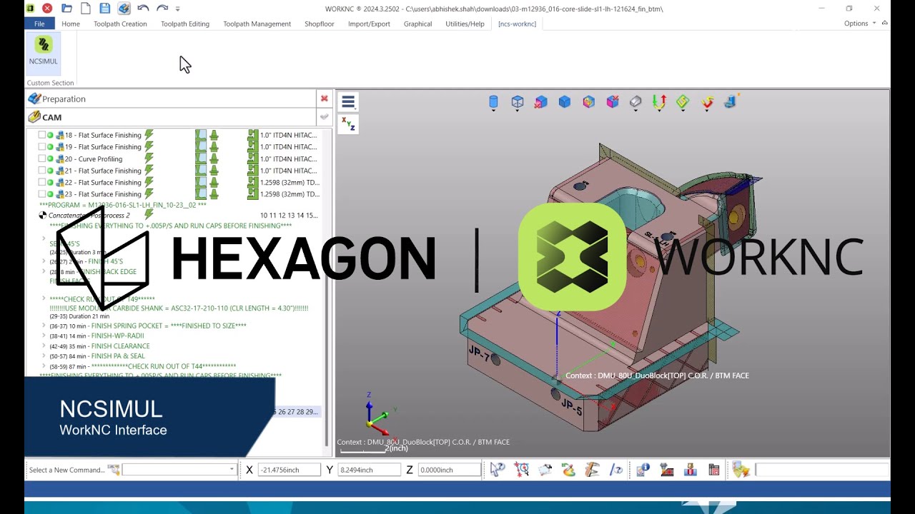Click the Preparation panel icon
The width and height of the screenshot is (915, 514).
click(x=34, y=99)
